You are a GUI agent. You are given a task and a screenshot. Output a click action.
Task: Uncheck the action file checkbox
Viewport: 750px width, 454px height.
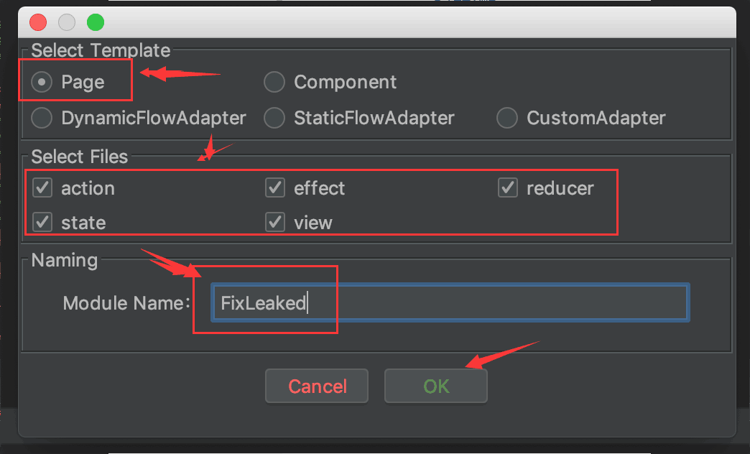(x=42, y=188)
